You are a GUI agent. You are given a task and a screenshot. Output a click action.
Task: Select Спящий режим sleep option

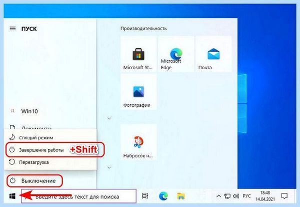tap(50, 137)
